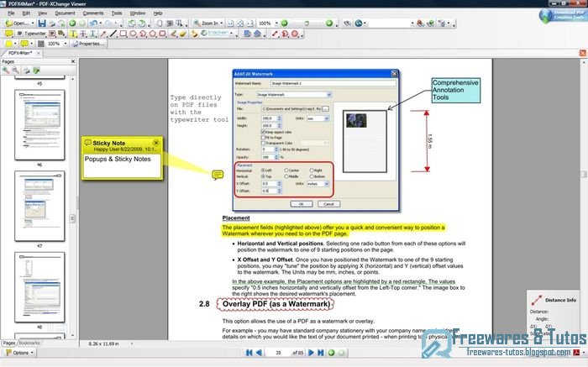Open the Tools menu

tap(117, 13)
